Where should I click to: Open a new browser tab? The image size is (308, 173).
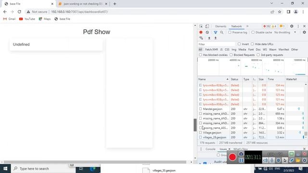point(115,4)
